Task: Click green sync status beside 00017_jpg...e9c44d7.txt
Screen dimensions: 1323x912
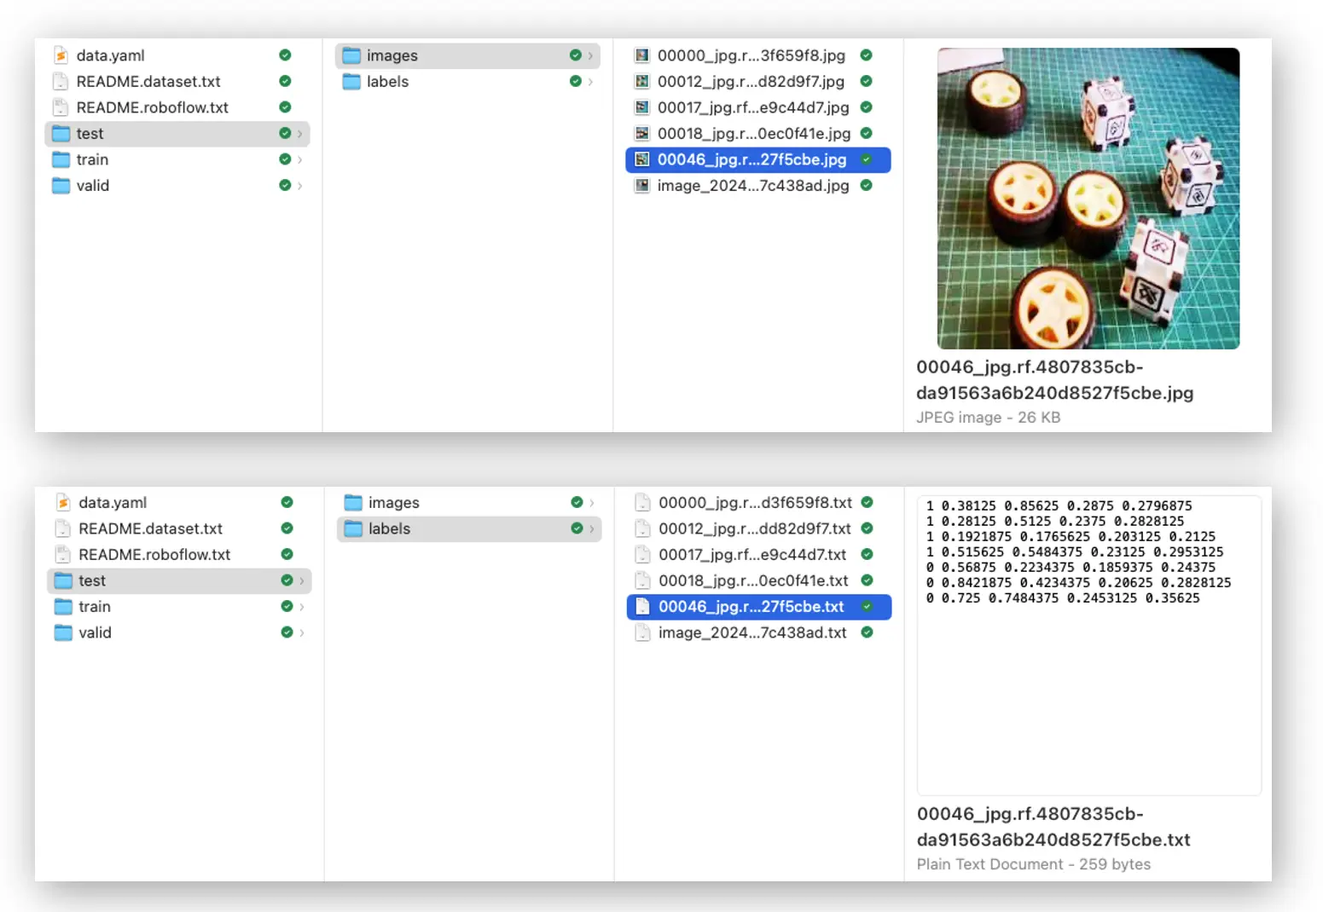Action: click(867, 555)
